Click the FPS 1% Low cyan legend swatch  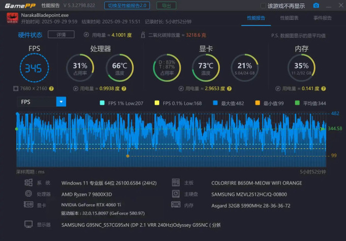point(102,103)
